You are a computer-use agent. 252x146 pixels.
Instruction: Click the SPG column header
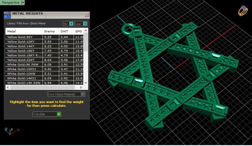[78, 31]
